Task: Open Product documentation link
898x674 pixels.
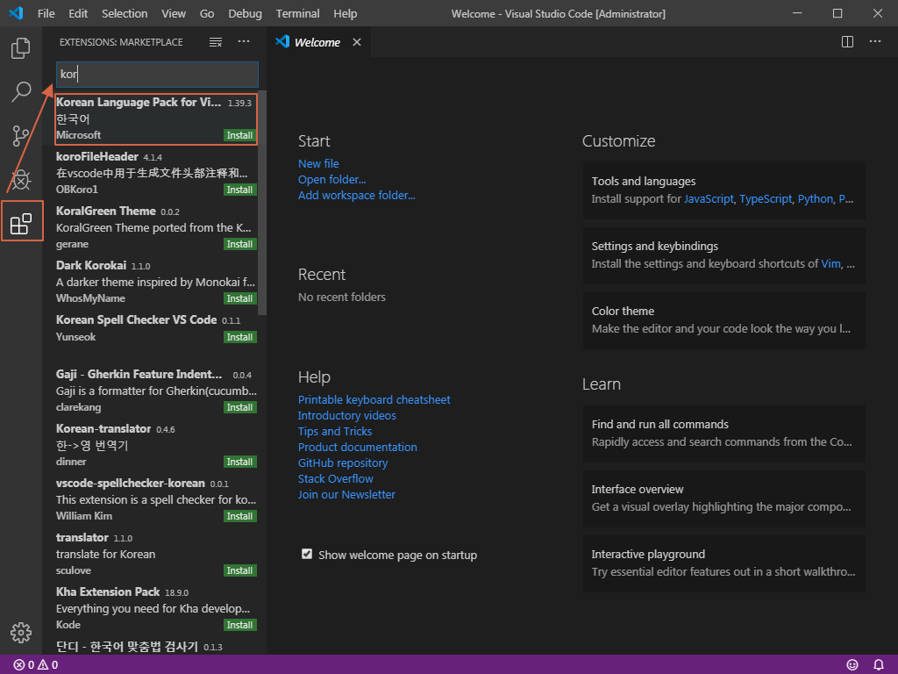Action: pos(358,447)
